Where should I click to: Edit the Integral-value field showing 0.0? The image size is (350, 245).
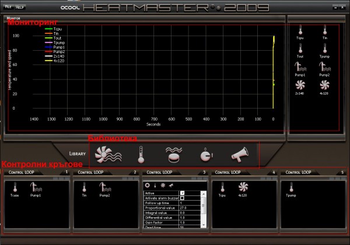tap(190, 213)
